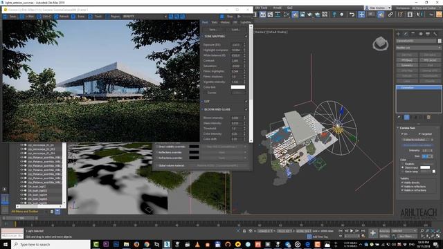Click the Refresh button in frame buffer toolbar
The height and width of the screenshot is (249, 443).
pos(62,17)
